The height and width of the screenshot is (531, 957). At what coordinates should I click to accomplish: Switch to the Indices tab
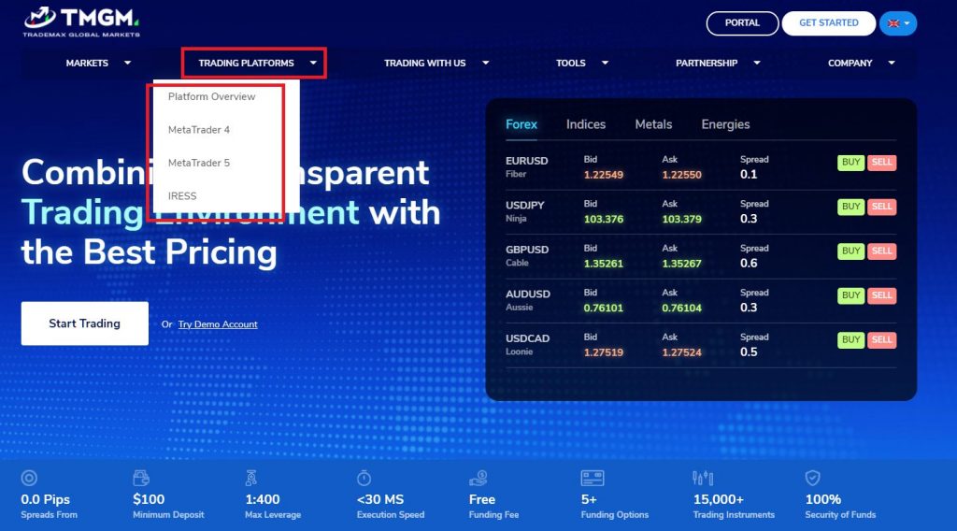[586, 124]
